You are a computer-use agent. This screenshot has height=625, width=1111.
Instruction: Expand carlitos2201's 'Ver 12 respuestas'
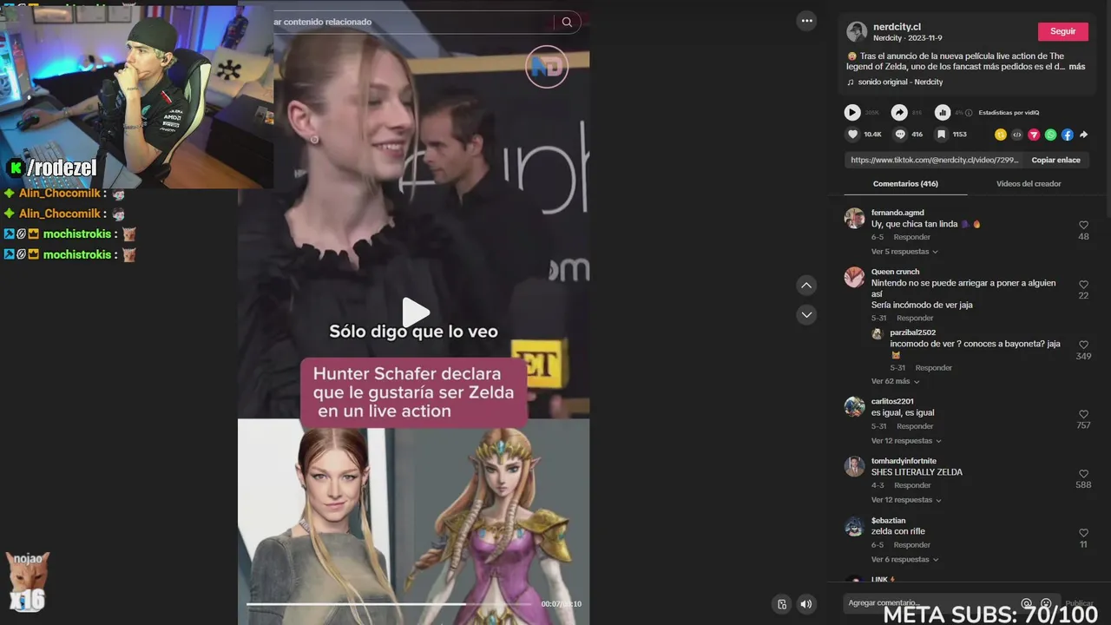coord(906,441)
